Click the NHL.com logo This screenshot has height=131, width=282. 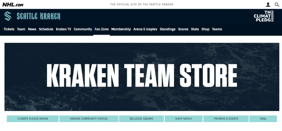[13, 4]
